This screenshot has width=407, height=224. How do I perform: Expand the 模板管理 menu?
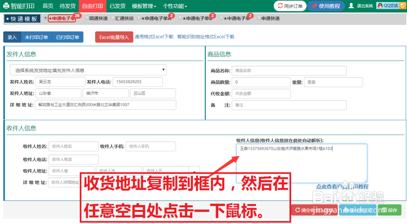[x=144, y=6]
